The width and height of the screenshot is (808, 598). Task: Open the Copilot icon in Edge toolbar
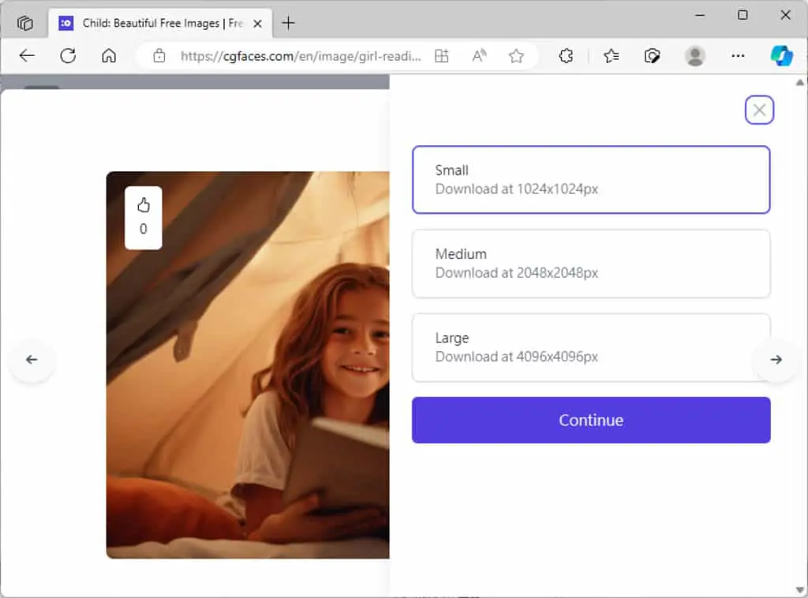coord(781,56)
